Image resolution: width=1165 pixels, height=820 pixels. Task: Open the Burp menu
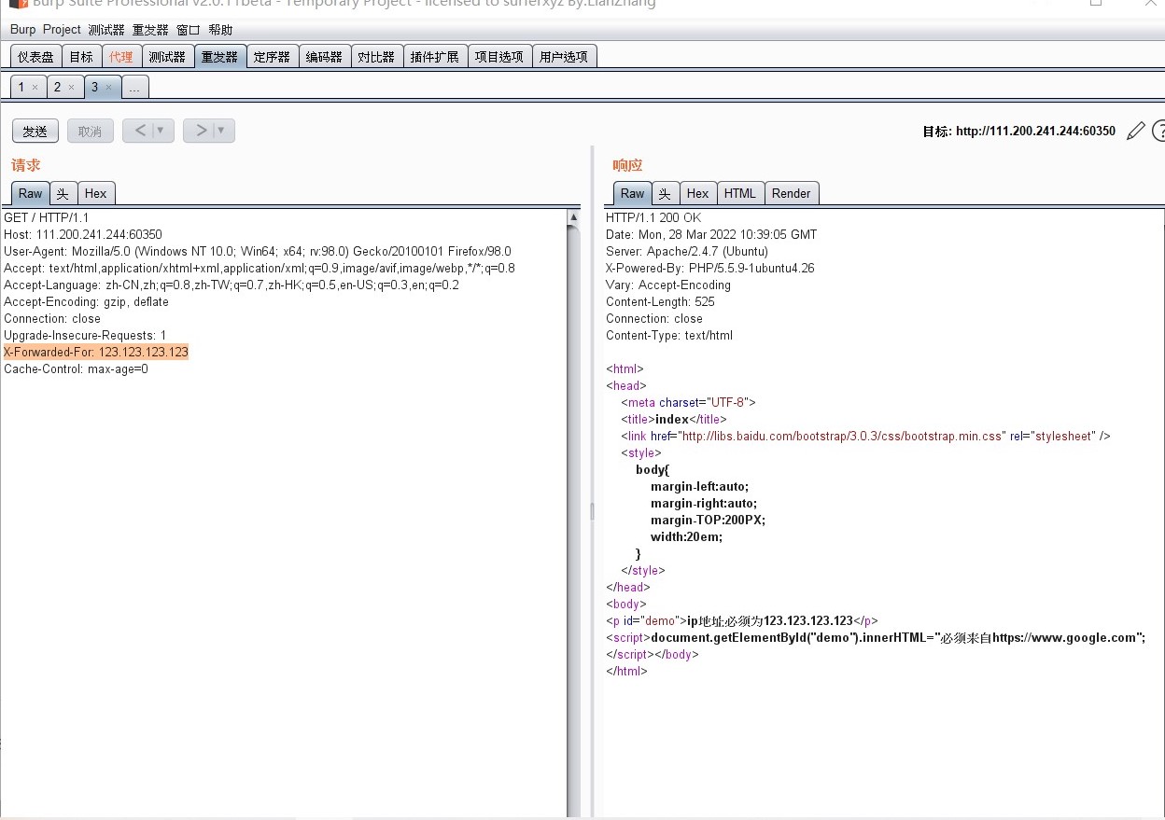[x=22, y=29]
